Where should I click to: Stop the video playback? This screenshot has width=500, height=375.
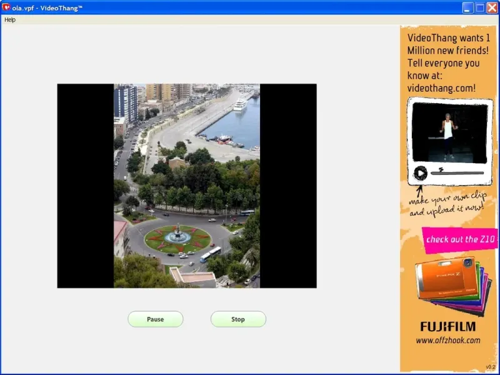pos(238,319)
